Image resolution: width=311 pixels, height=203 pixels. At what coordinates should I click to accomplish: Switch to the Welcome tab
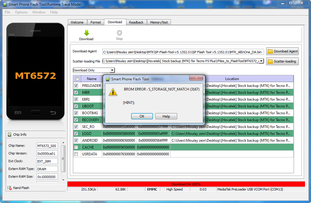(77, 22)
